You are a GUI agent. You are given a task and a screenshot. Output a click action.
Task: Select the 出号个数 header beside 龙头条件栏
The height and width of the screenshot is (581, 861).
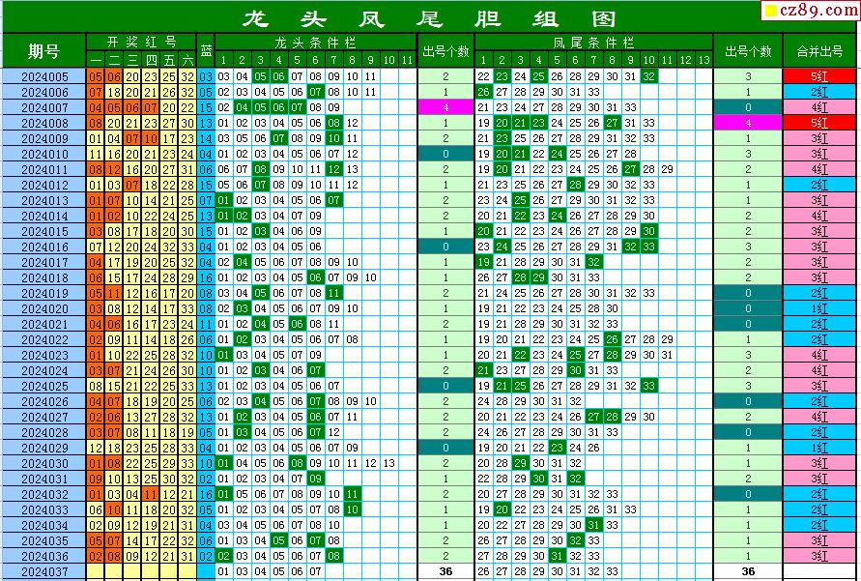point(445,51)
